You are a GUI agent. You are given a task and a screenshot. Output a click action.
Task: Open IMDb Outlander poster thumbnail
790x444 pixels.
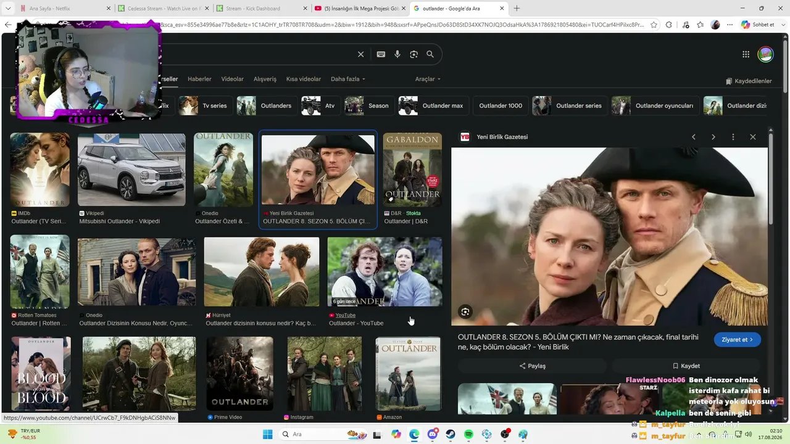click(40, 170)
